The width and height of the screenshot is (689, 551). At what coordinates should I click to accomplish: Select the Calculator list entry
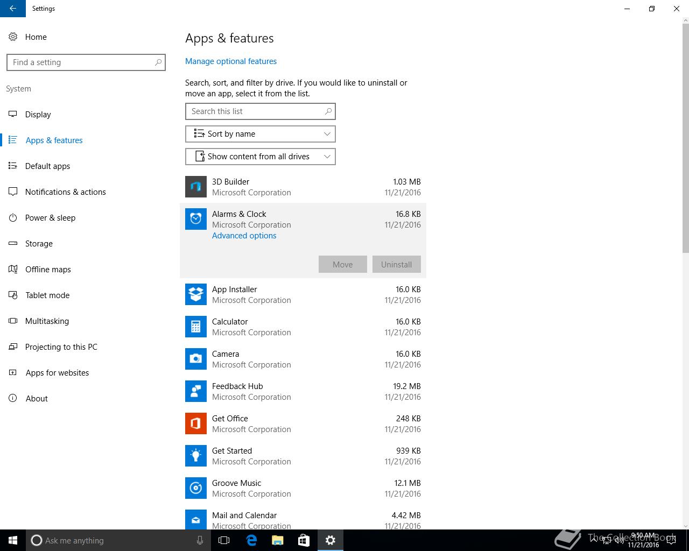point(303,327)
